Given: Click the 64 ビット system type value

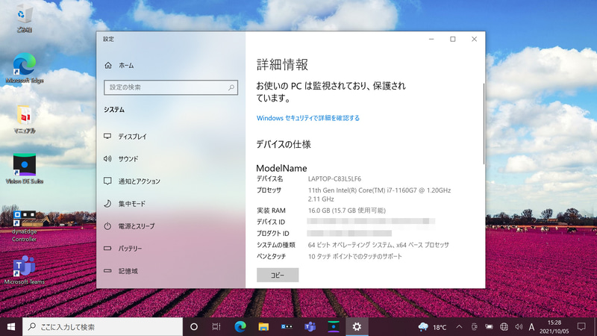Looking at the screenshot, I should (378, 245).
